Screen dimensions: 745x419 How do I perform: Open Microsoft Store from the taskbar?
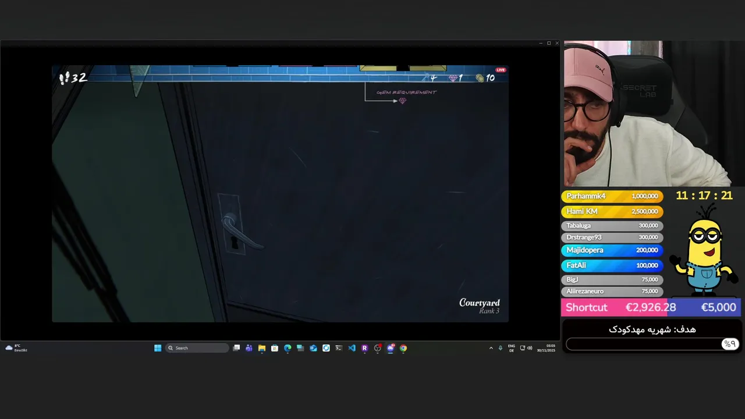[275, 348]
